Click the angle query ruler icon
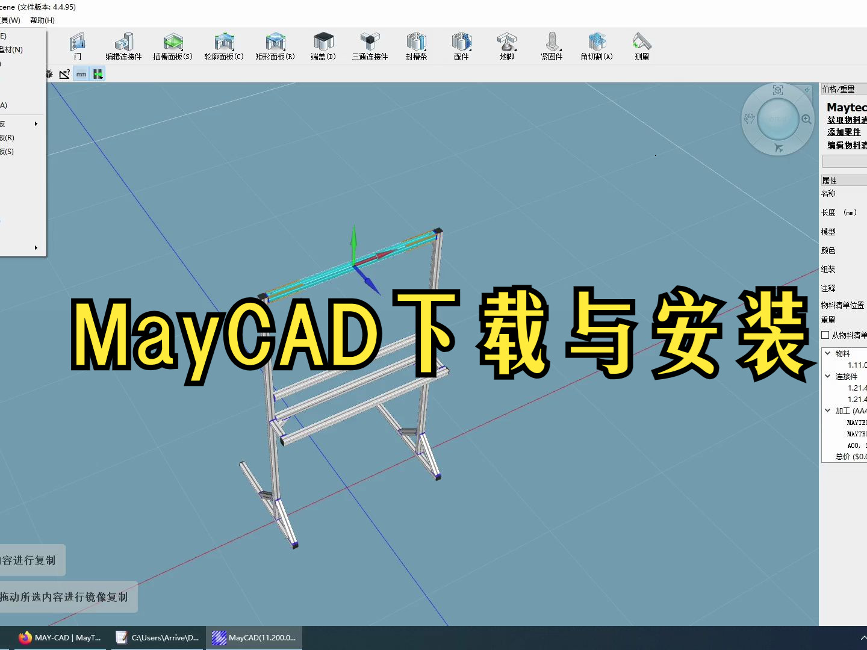The height and width of the screenshot is (650, 867). pyautogui.click(x=64, y=74)
